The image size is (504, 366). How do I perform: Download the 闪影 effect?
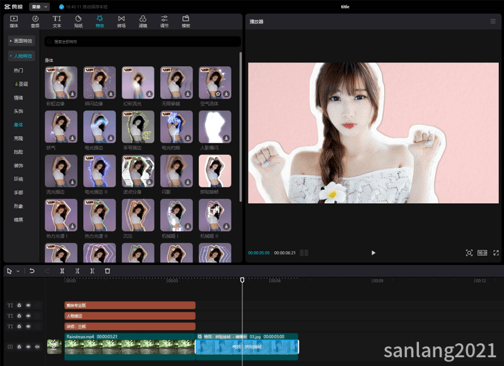click(x=188, y=182)
